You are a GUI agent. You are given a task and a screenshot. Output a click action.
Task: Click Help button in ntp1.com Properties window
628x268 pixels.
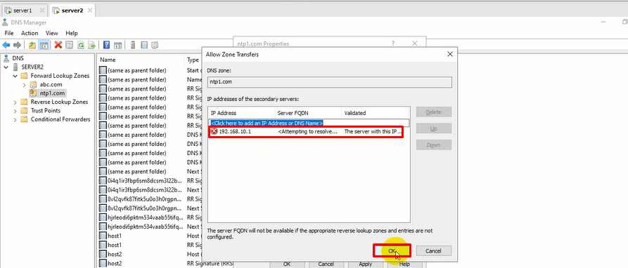[404, 264]
